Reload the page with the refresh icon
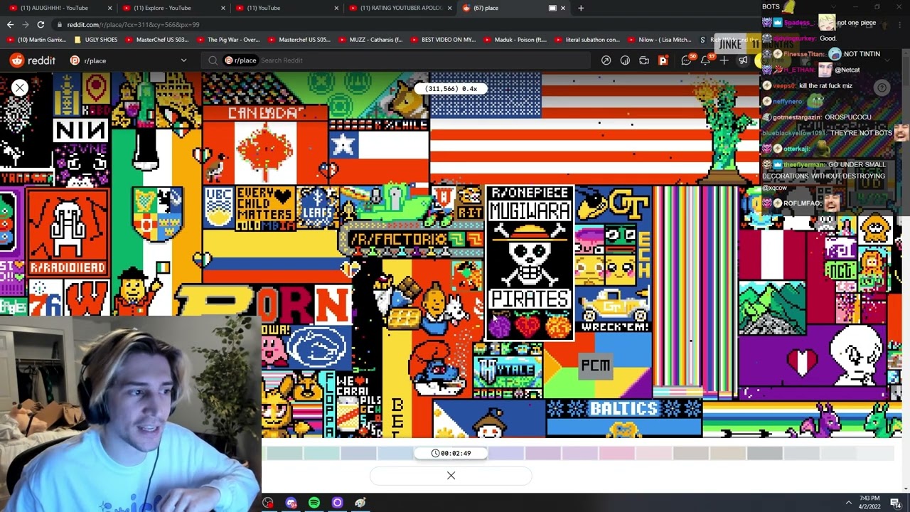This screenshot has width=910, height=512. (x=41, y=24)
